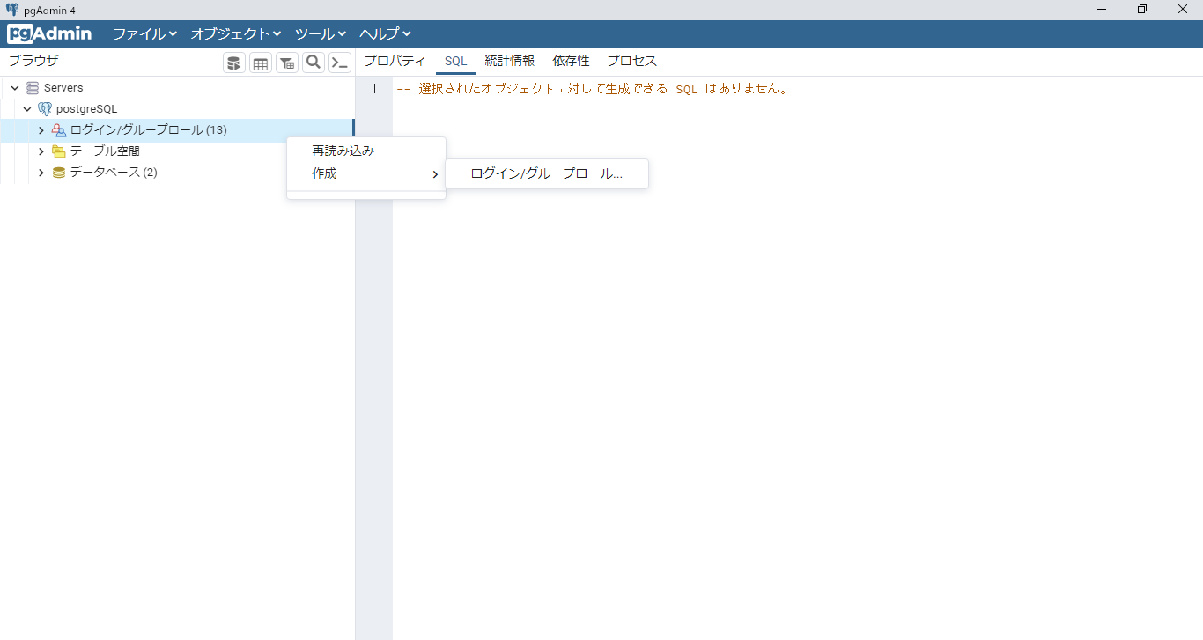Close the pgAdmin 4 window
The width and height of the screenshot is (1203, 640).
[1183, 9]
